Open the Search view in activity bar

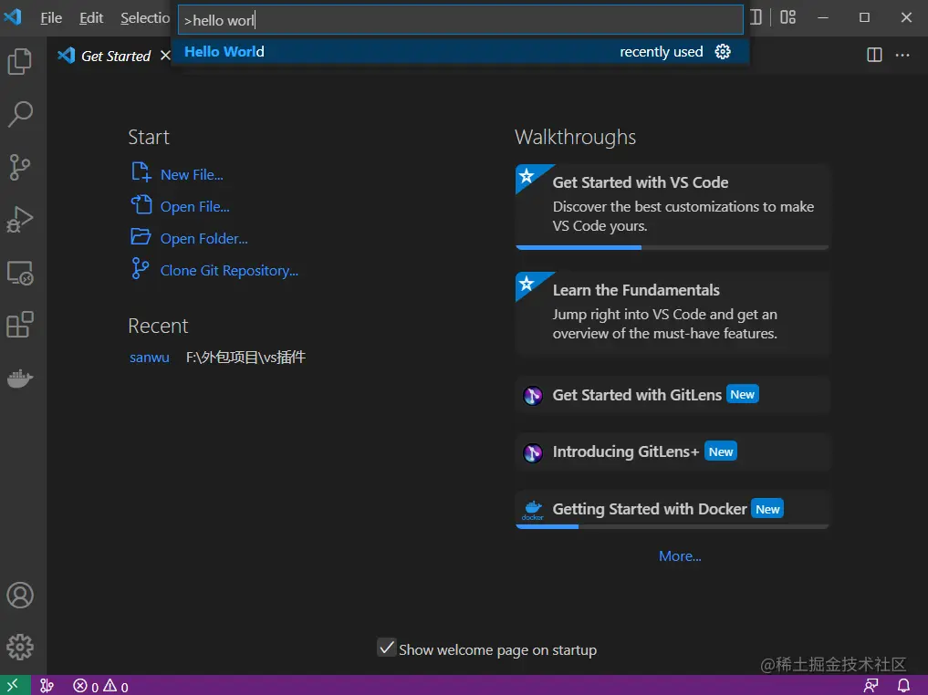(20, 114)
